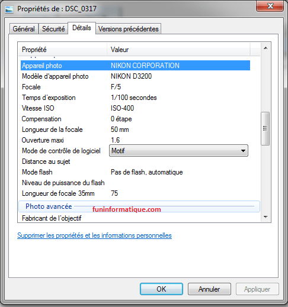The width and height of the screenshot is (288, 307).
Task: Switch to the Sécurité tab
Action: coord(53,29)
